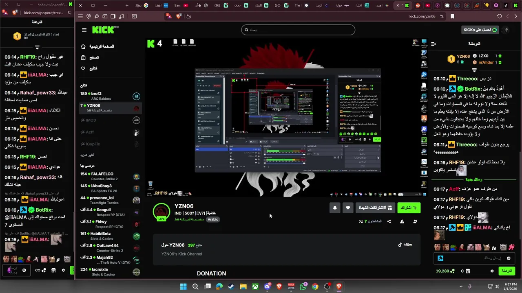Click the moderator hammer icon in chat input
The height and width of the screenshot is (293, 522).
pos(440,258)
